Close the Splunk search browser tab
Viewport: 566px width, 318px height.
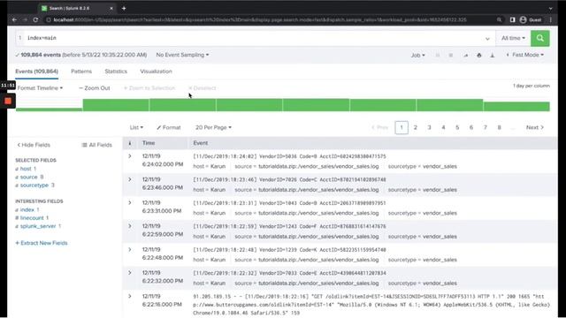[111, 8]
